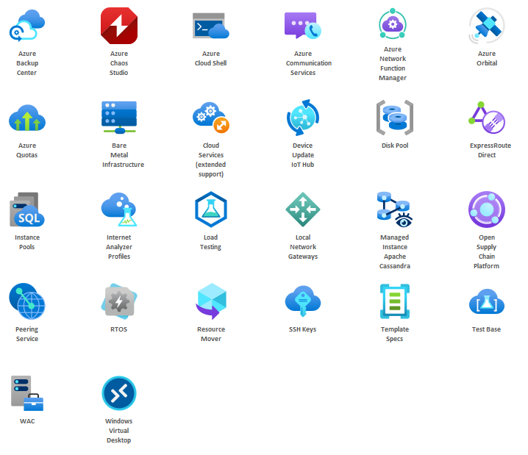Open Cloud Services (extended support) icon
Screen dimensions: 528x455
click(x=211, y=117)
